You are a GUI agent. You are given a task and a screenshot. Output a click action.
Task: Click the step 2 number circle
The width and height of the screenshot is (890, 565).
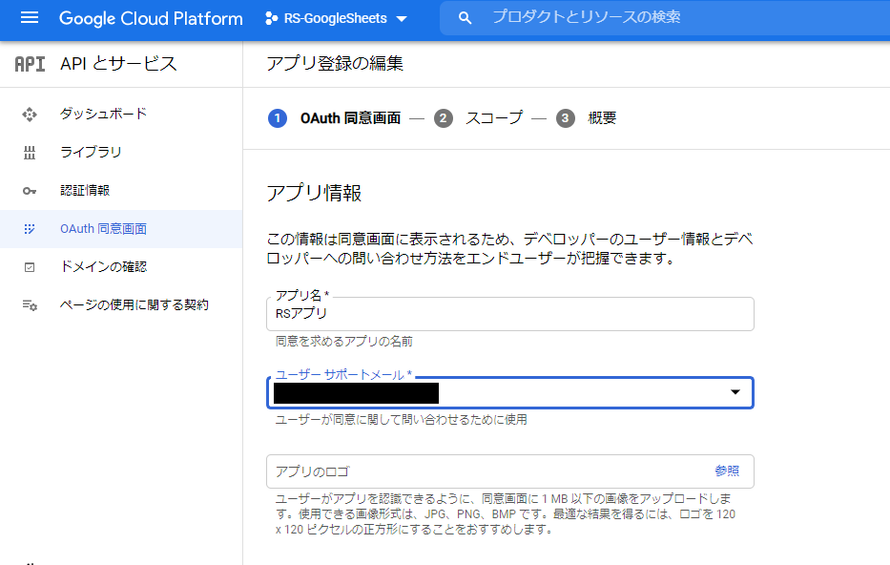pos(444,118)
